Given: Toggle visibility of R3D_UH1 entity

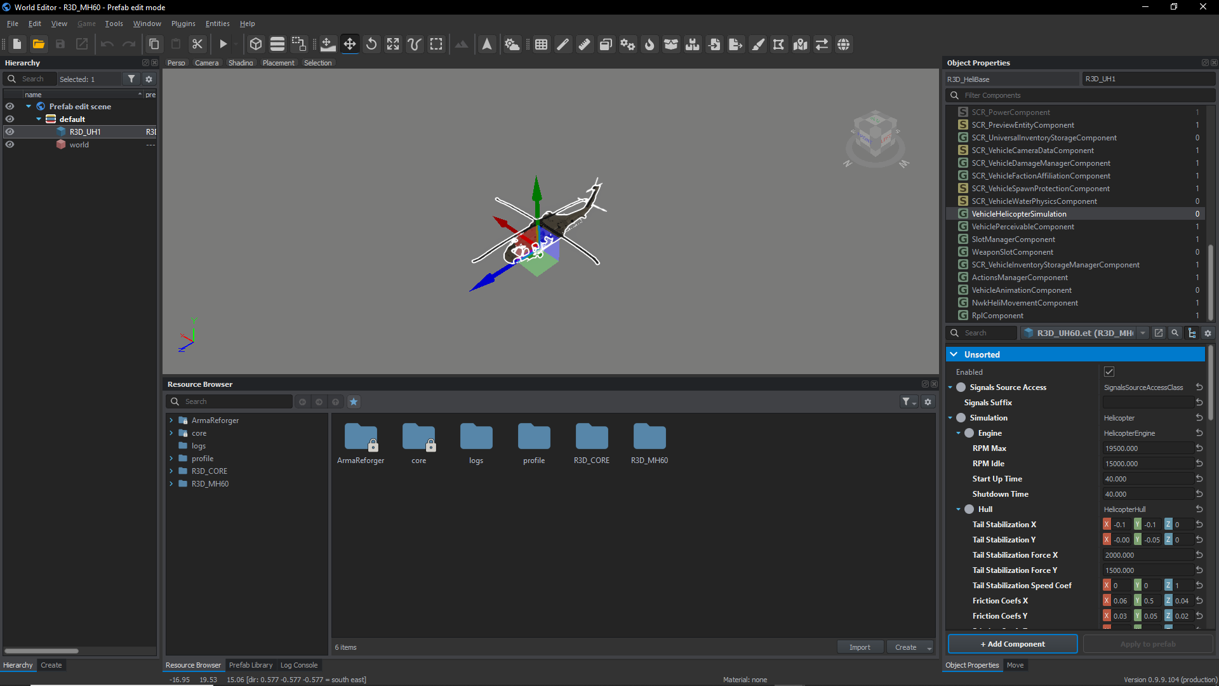Looking at the screenshot, I should [10, 132].
